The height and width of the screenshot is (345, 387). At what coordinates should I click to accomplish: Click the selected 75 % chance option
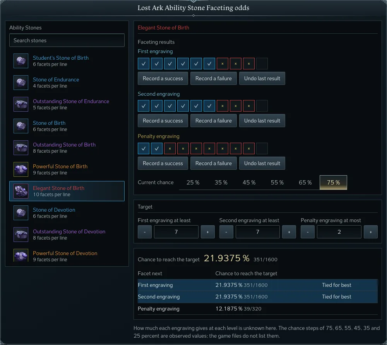[x=334, y=183]
